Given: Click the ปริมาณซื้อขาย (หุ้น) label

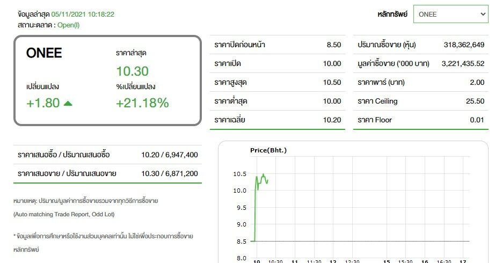Looking at the screenshot, I should [x=387, y=45].
